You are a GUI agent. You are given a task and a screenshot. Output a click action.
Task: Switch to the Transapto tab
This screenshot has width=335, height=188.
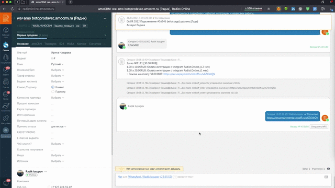point(50,44)
